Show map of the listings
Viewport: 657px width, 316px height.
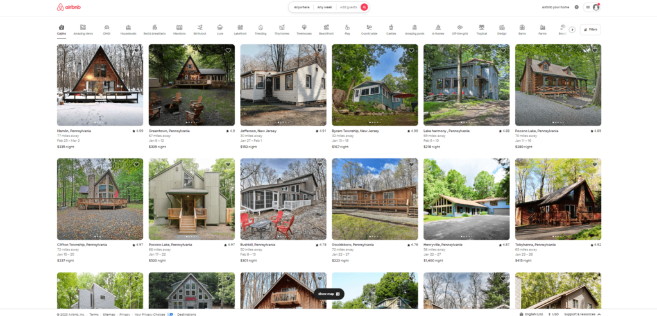pos(329,294)
